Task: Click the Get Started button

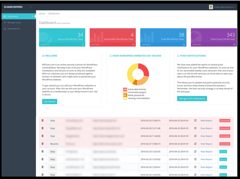Action: (x=50, y=102)
